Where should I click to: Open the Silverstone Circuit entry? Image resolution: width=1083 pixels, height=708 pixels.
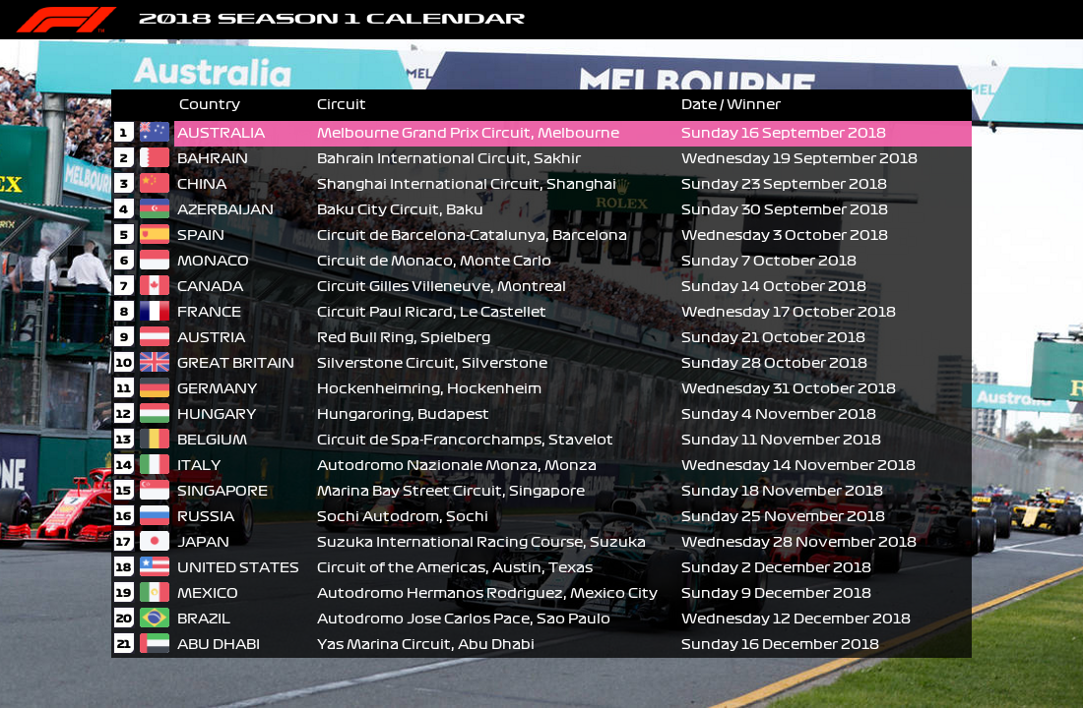click(431, 363)
